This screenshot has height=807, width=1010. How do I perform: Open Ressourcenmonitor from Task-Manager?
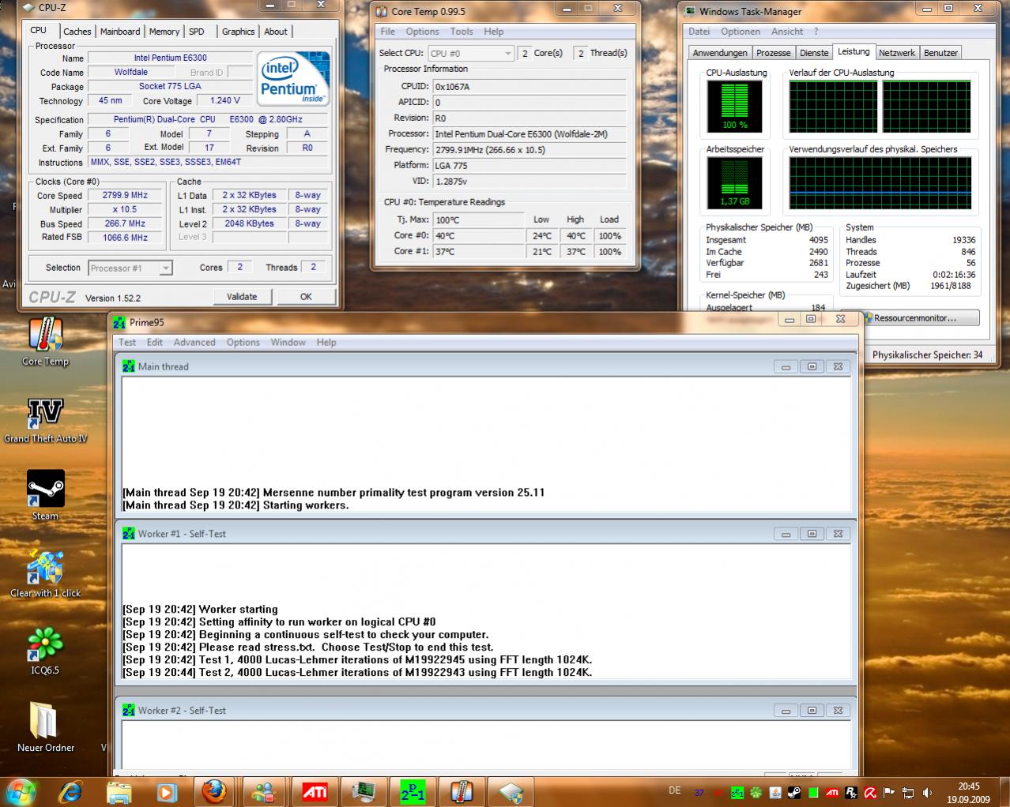[x=921, y=317]
